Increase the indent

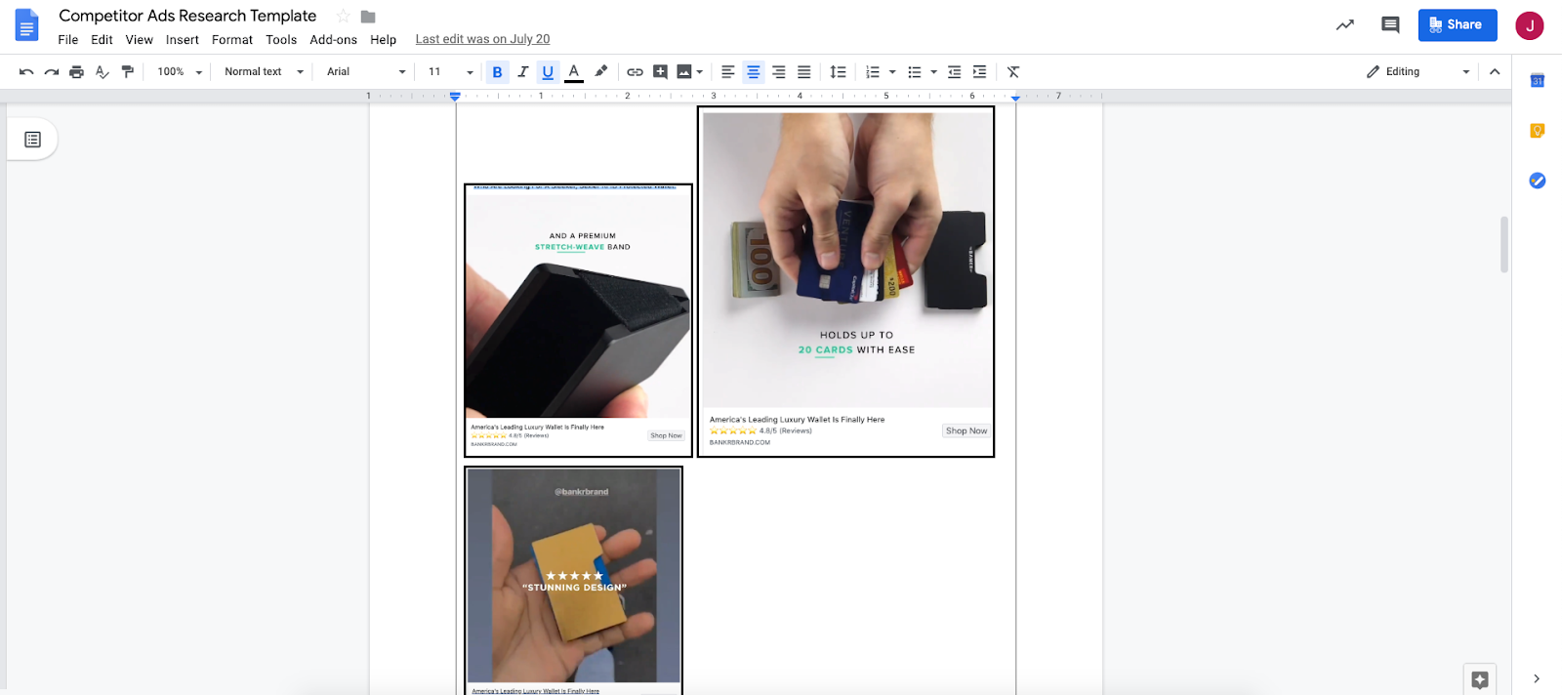pyautogui.click(x=979, y=71)
